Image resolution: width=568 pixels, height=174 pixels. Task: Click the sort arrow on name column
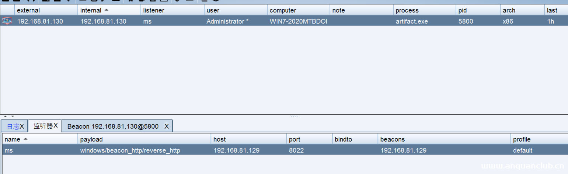point(25,139)
